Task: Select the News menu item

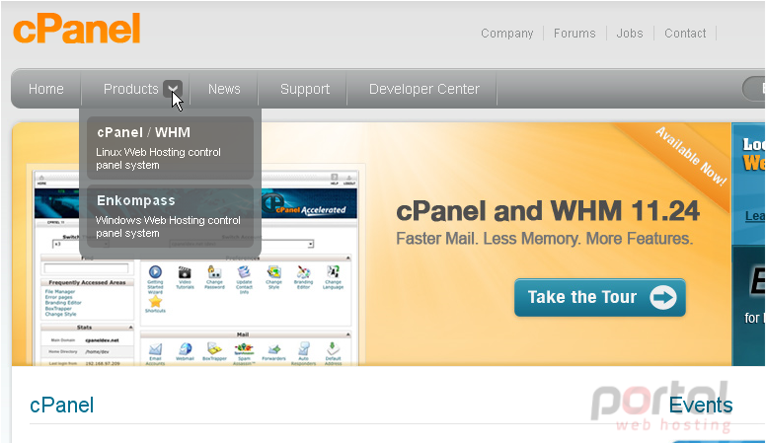Action: coord(224,89)
